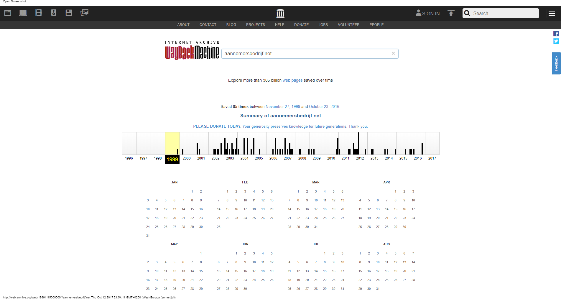This screenshot has width=561, height=299.
Task: Open the October 23, 2016 capture link
Action: point(324,106)
